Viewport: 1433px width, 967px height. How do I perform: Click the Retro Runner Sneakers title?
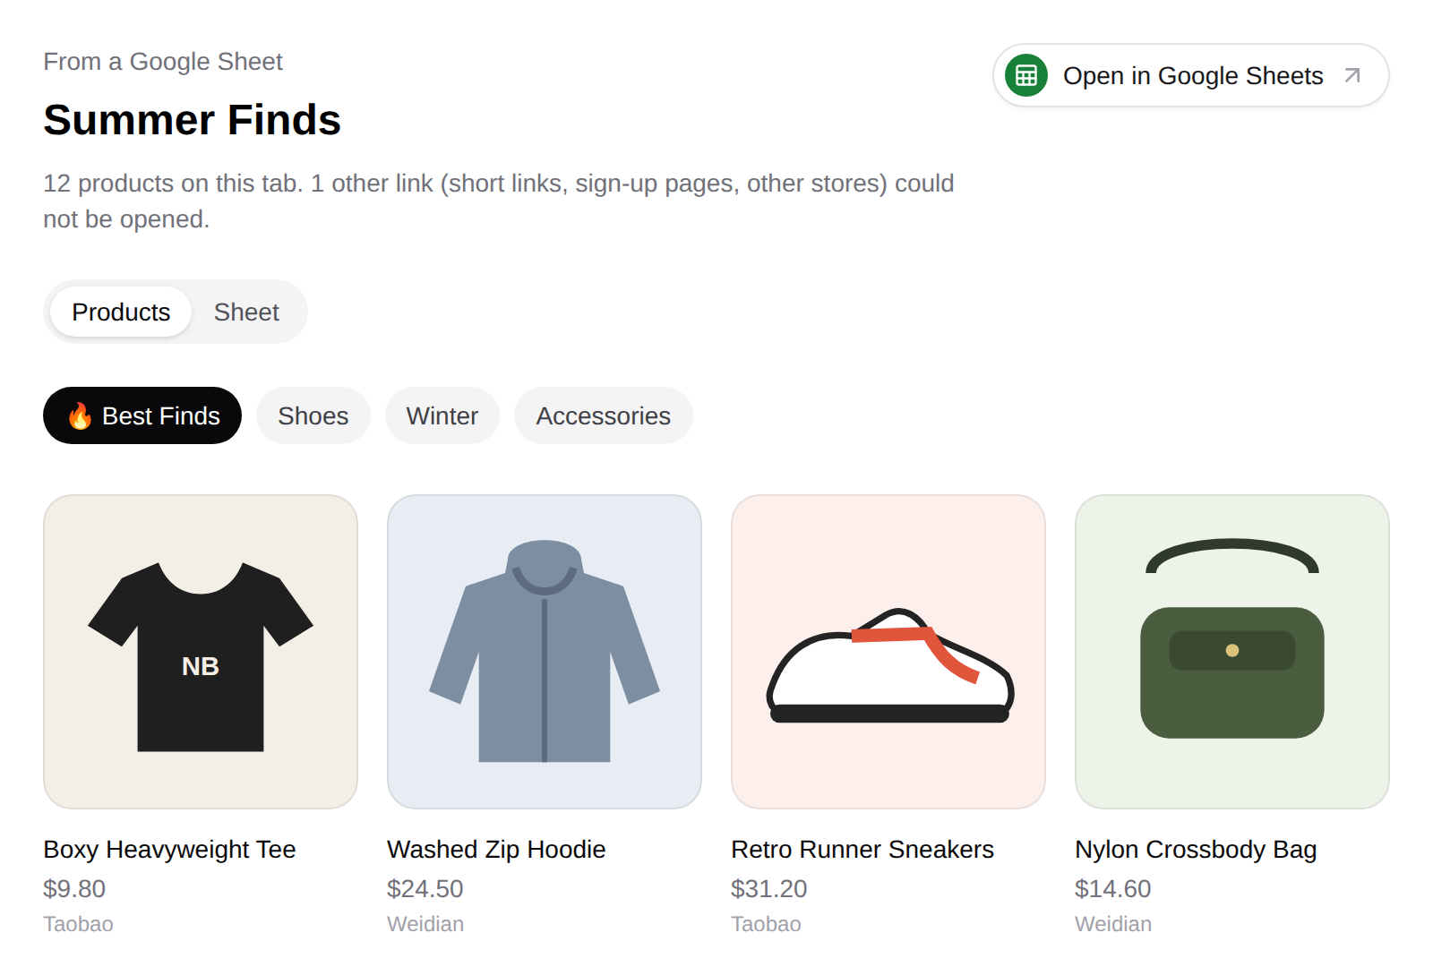[x=862, y=849]
